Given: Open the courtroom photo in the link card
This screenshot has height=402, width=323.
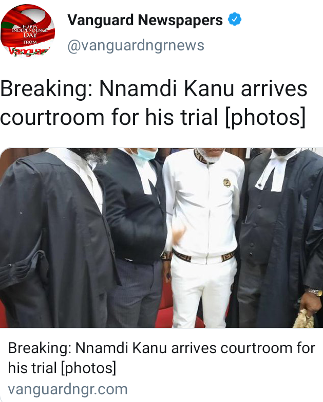Looking at the screenshot, I should tap(161, 237).
